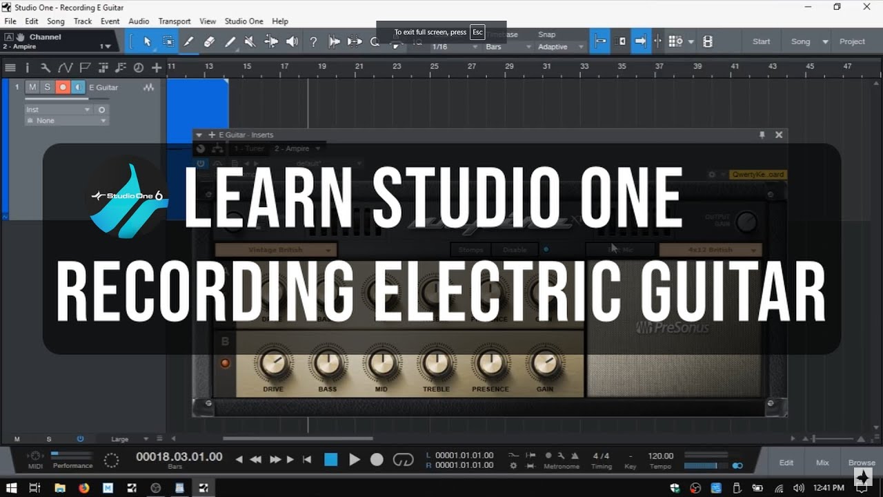Toggle monitor on E Guitar track
The image size is (883, 497).
pos(78,87)
